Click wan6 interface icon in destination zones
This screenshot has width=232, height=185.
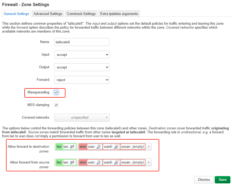point(117,147)
